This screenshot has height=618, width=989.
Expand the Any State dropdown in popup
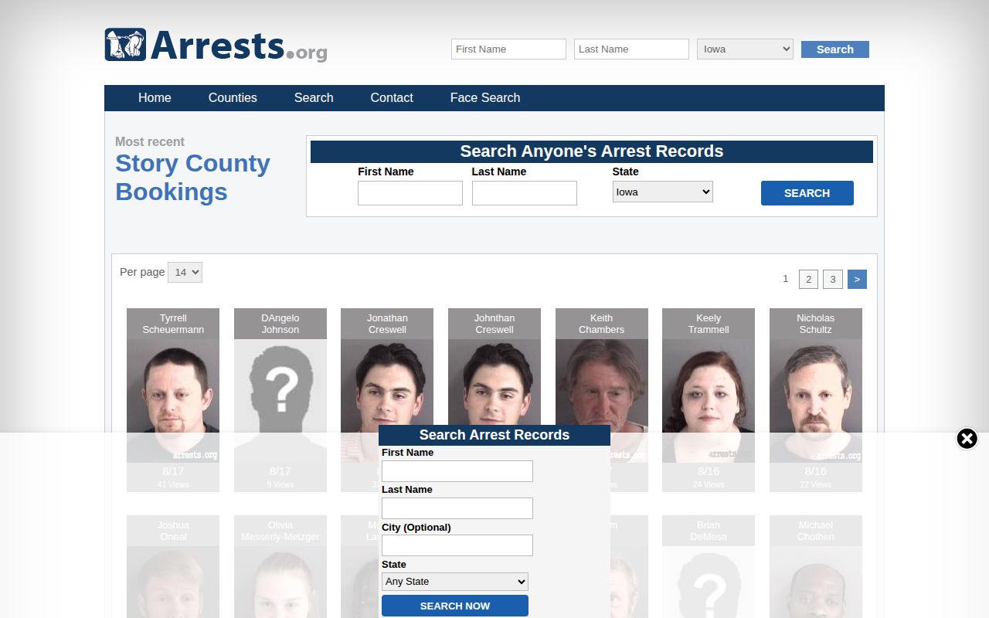pos(455,582)
